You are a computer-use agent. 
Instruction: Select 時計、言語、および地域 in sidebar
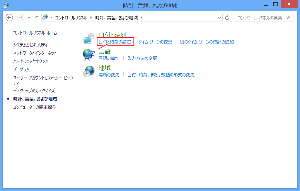click(x=35, y=99)
